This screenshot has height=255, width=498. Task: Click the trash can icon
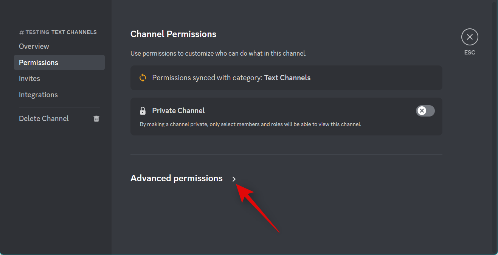click(x=96, y=119)
